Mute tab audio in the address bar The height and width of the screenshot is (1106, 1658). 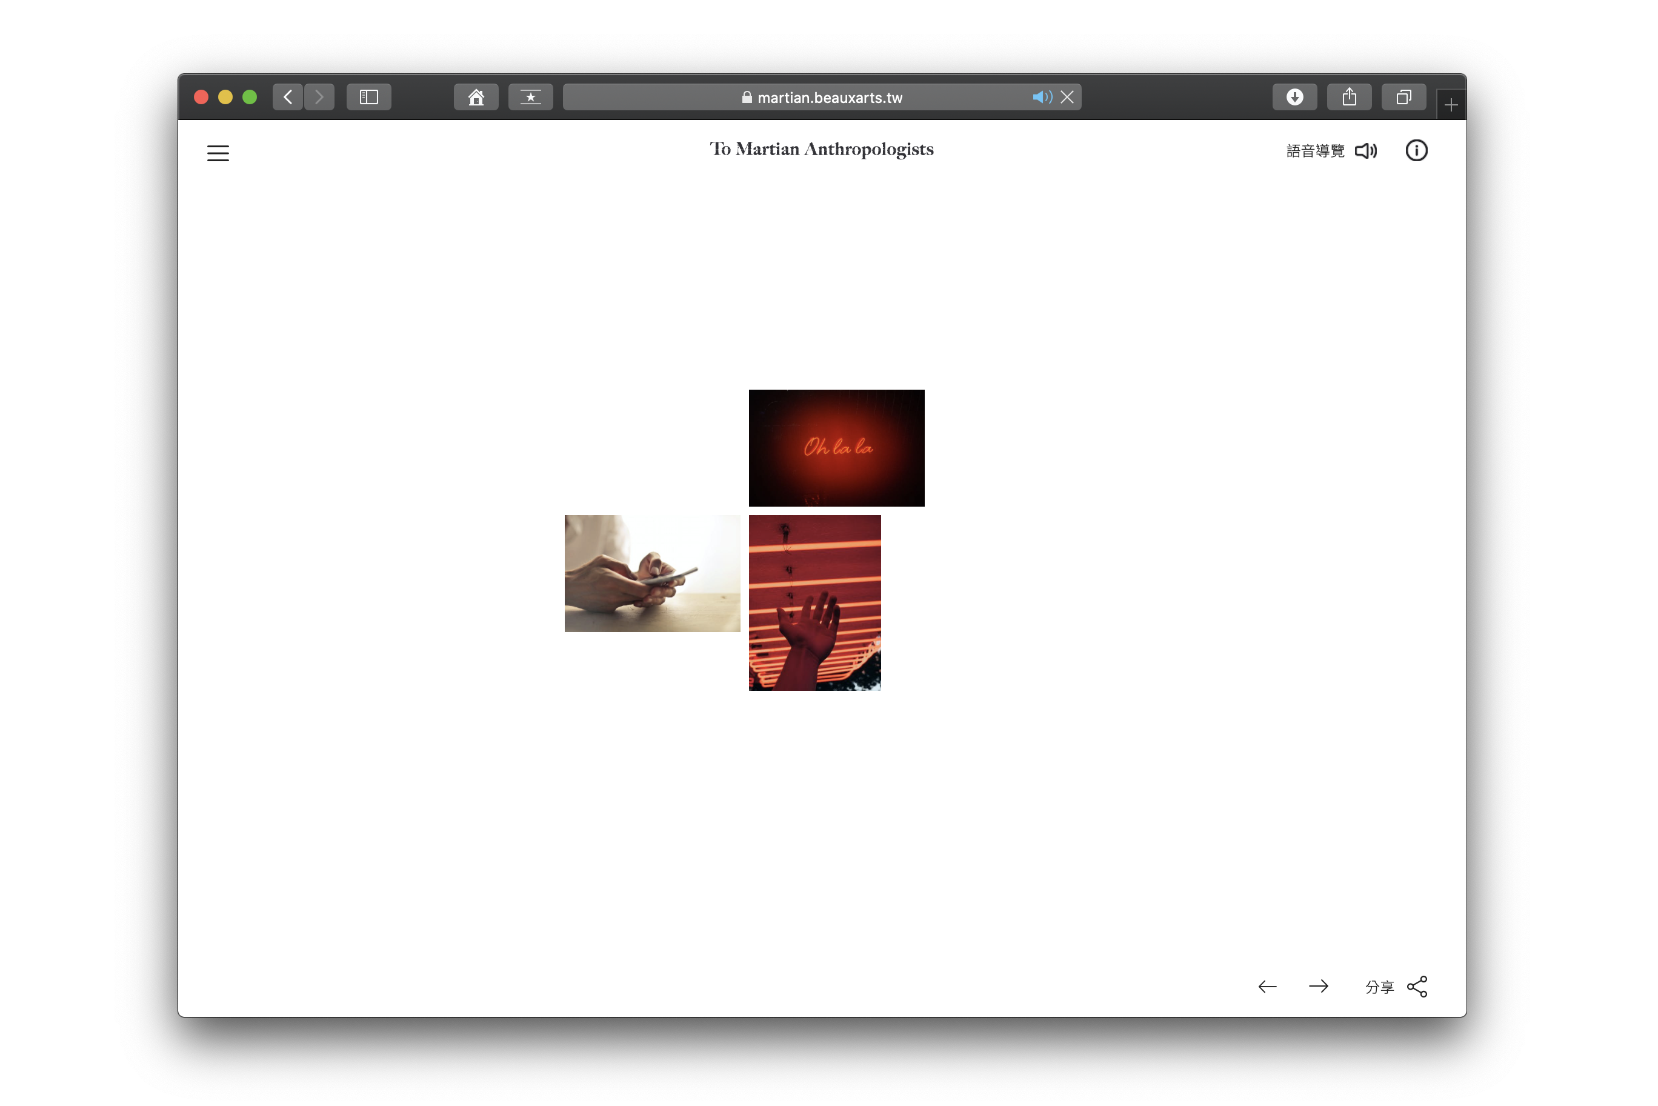click(1042, 98)
